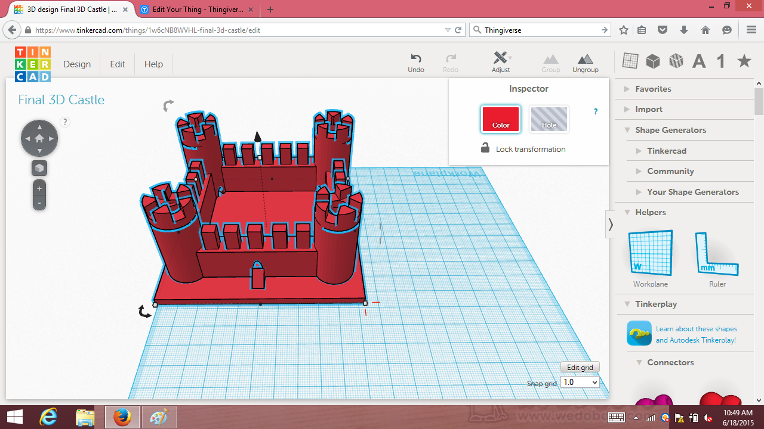Image resolution: width=764 pixels, height=429 pixels.
Task: Select the number 1 shapes icon
Action: [721, 61]
